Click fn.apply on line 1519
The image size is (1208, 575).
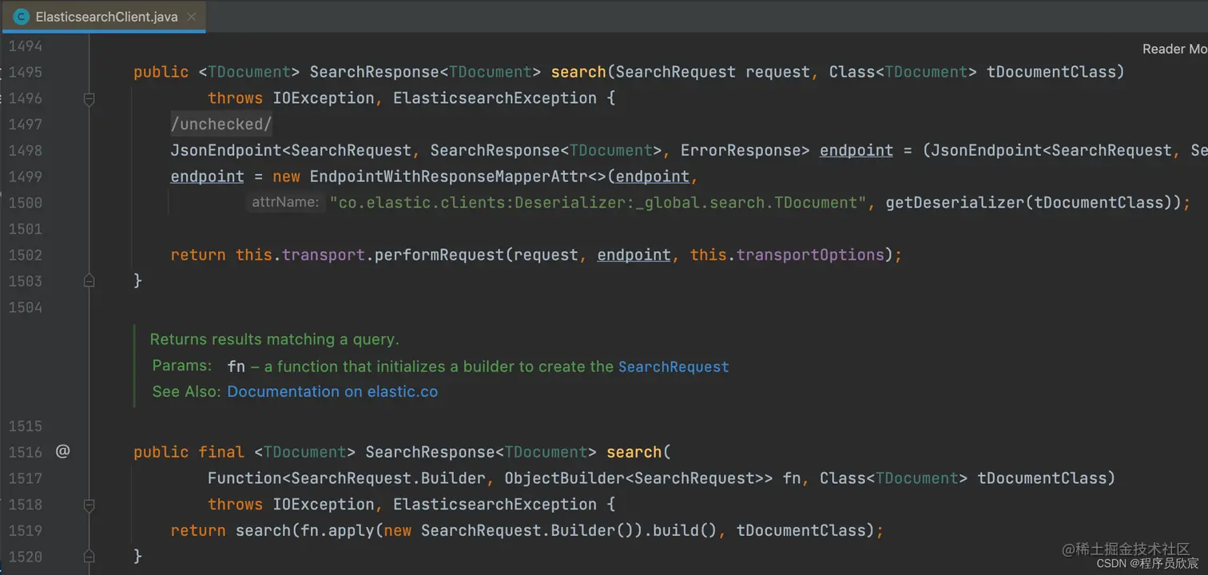click(x=333, y=530)
